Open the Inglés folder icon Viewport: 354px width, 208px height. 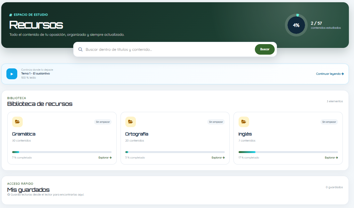tap(244, 122)
